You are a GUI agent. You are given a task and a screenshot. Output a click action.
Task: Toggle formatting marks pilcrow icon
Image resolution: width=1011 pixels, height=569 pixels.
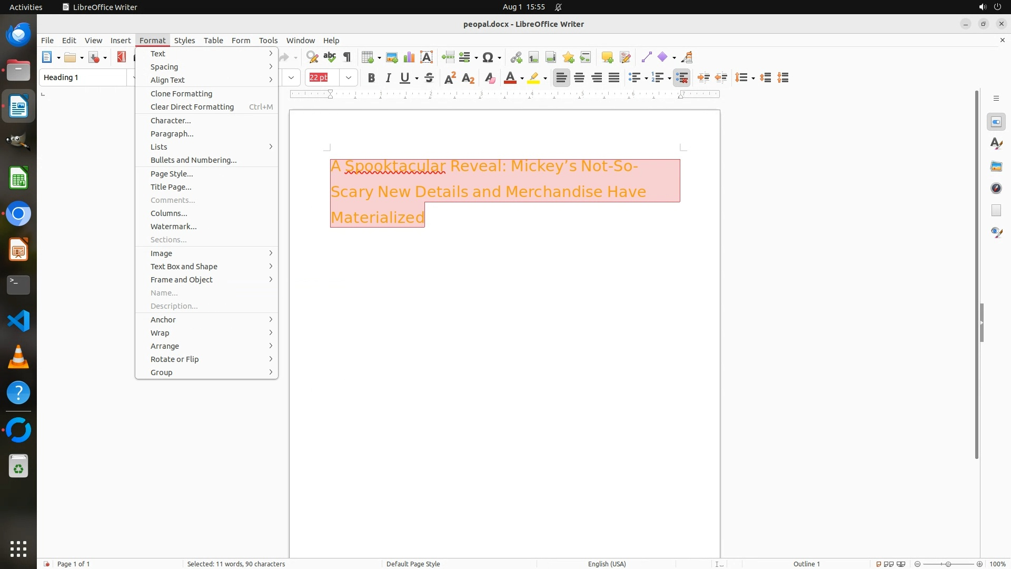pyautogui.click(x=347, y=57)
